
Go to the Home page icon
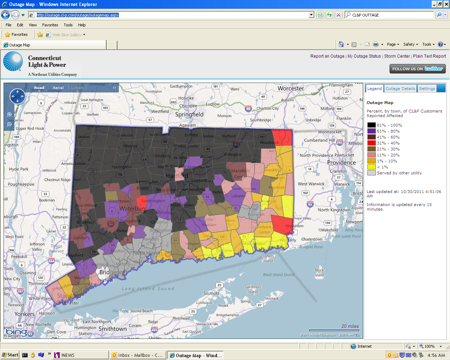tap(341, 44)
